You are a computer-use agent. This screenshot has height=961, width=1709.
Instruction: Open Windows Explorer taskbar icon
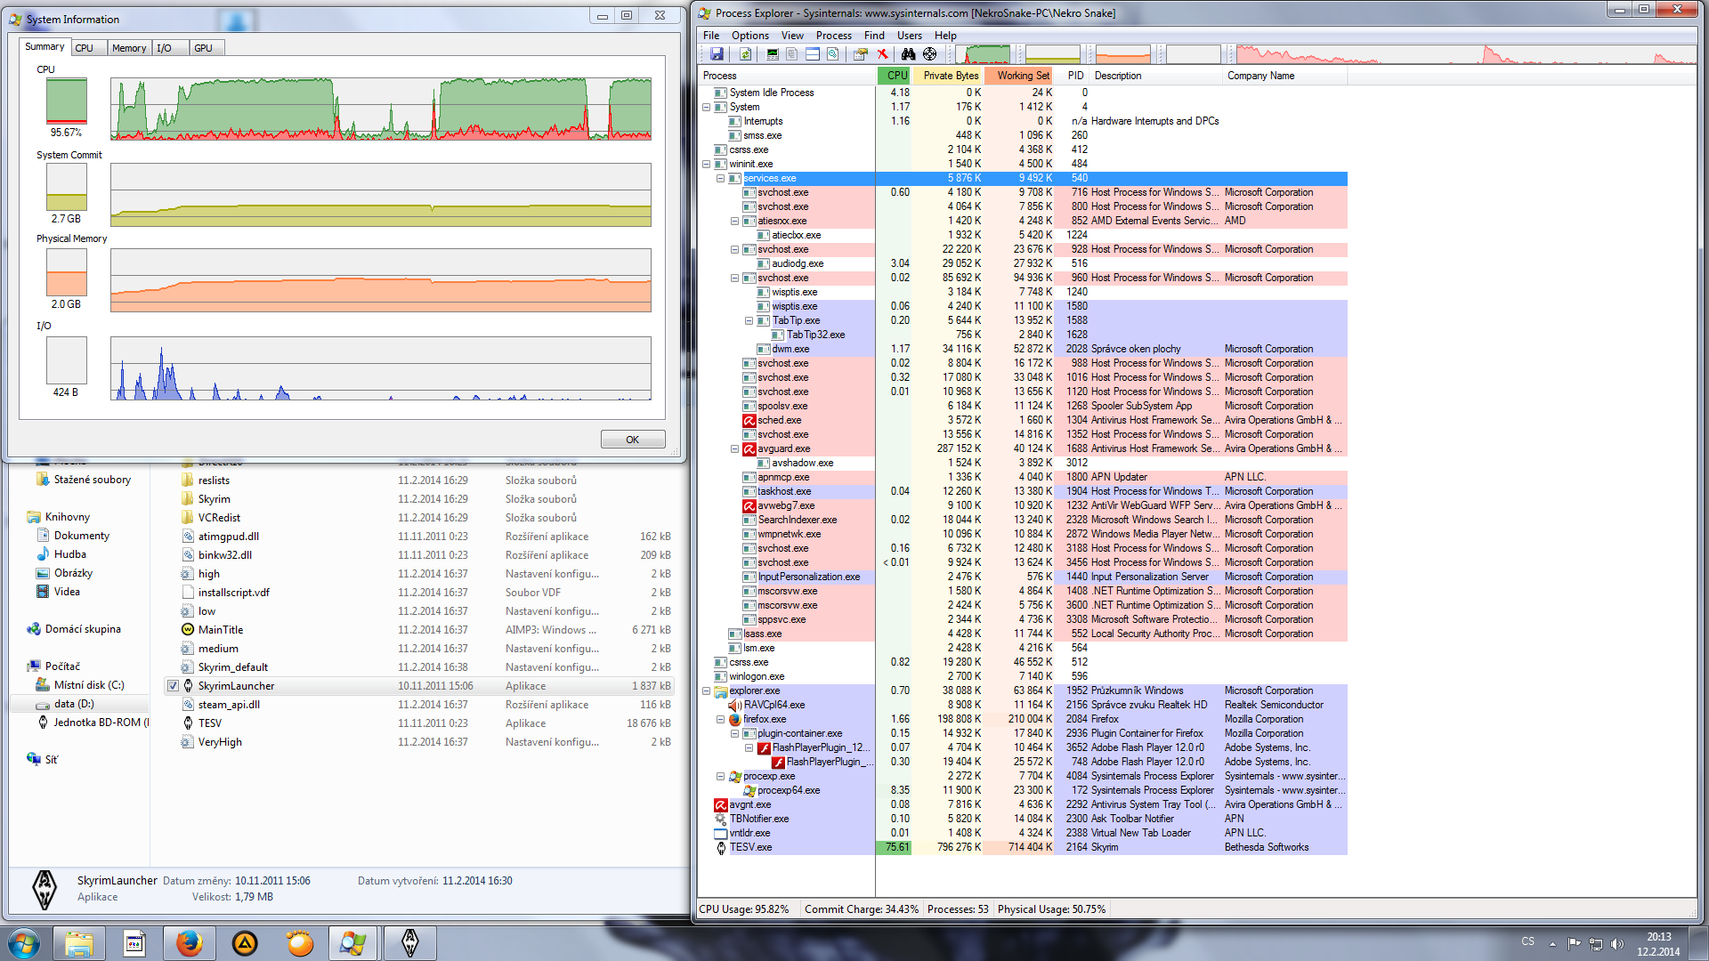(79, 943)
